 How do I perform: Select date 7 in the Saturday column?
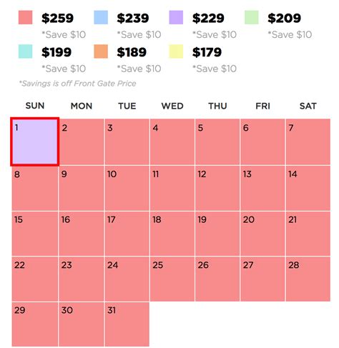tap(308, 141)
